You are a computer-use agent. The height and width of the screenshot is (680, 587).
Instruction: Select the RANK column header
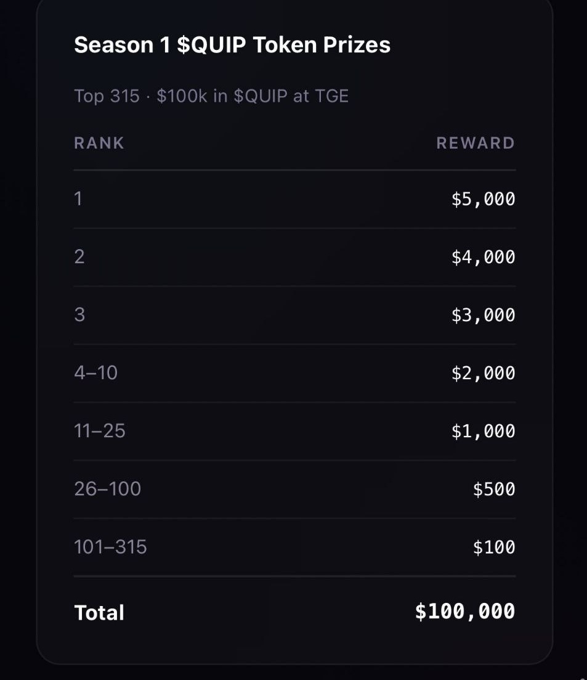(x=99, y=143)
